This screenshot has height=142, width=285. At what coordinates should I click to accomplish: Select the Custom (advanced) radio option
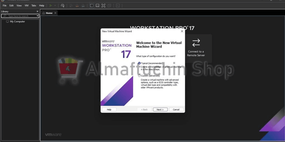(139, 76)
